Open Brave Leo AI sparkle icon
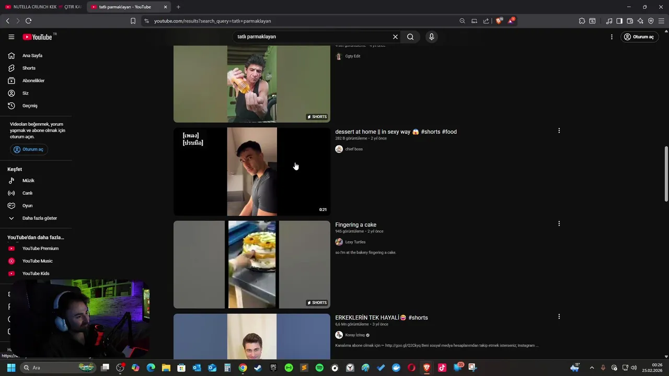 tap(640, 21)
